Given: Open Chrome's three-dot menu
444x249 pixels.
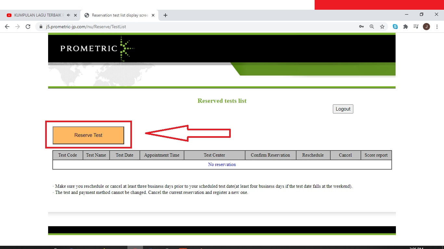Looking at the screenshot, I should 437,27.
